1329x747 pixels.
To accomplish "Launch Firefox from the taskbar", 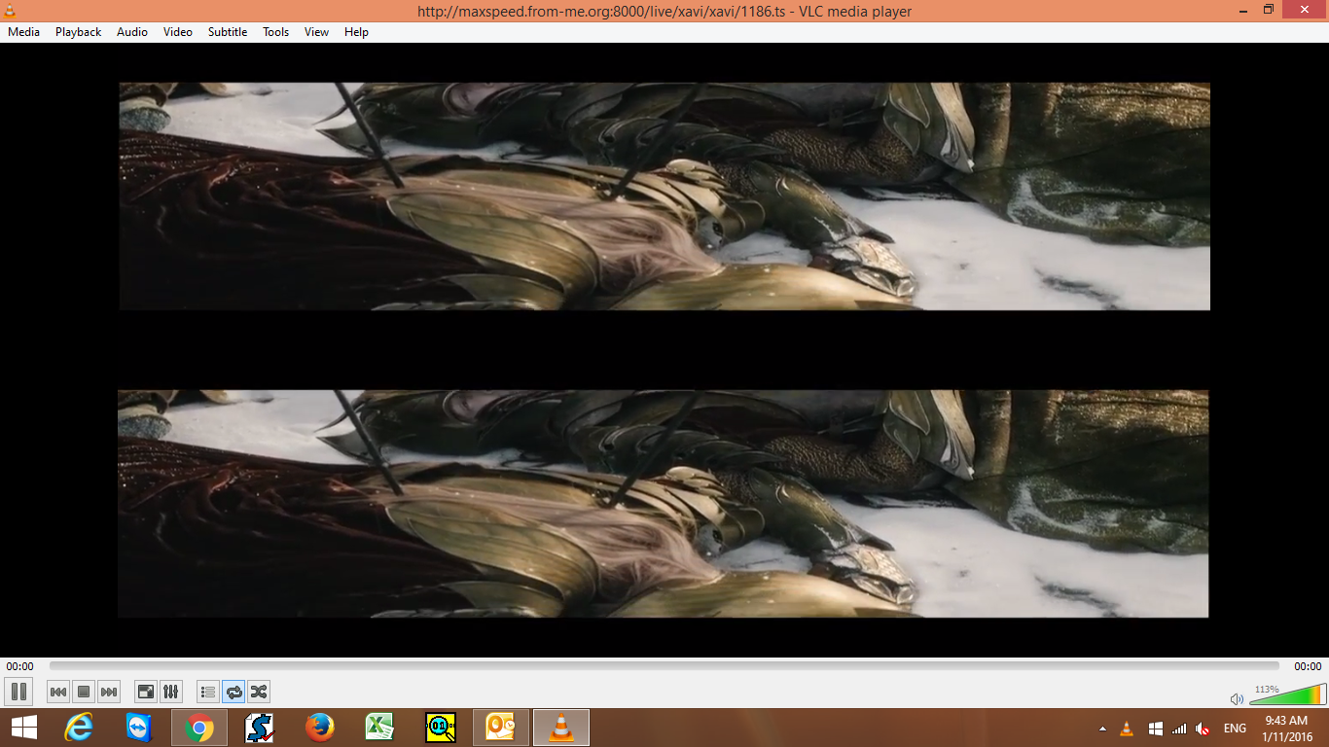I will click(320, 728).
